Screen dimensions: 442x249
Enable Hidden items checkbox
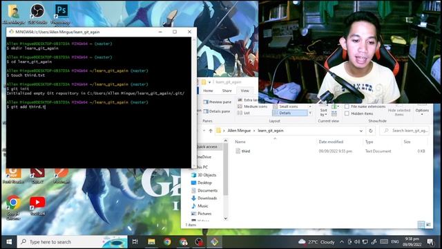(347, 113)
